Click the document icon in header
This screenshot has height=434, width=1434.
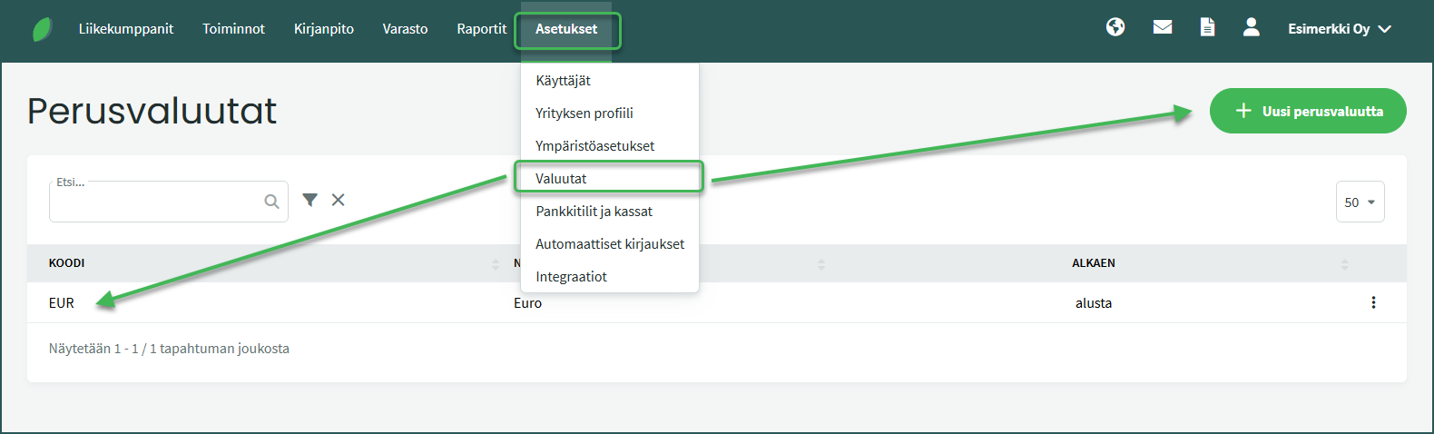pyautogui.click(x=1207, y=27)
